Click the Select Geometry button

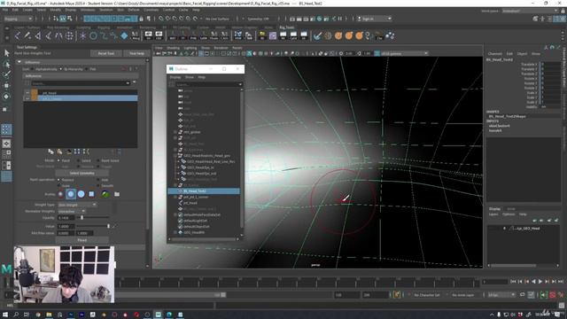click(x=82, y=174)
